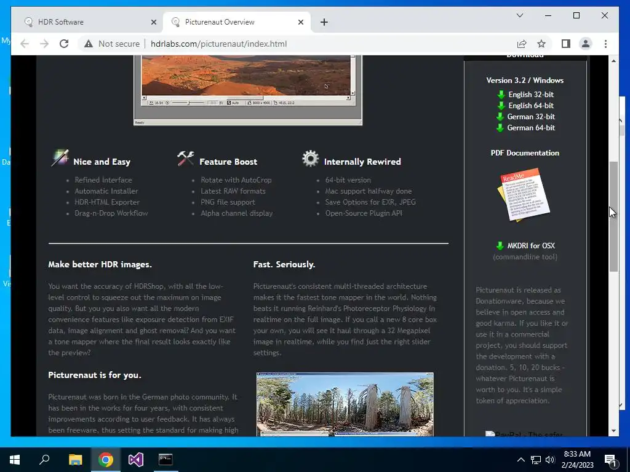Select the Picturenaut Overview tab
Screen dimensions: 630x472
point(236,22)
